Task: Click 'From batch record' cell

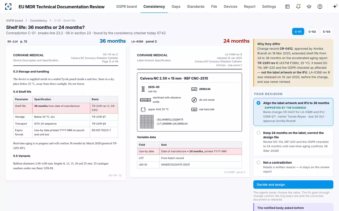Action: coord(201,158)
